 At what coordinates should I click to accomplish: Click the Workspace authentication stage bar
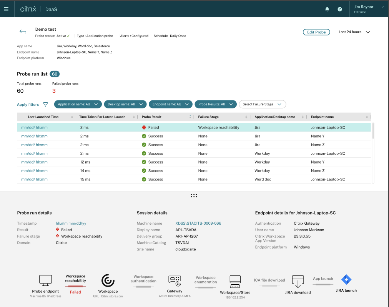143,287
